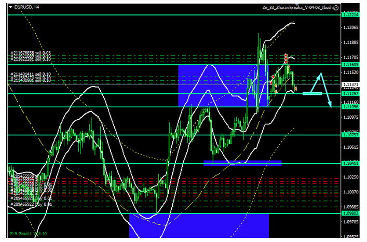Click the 1.11609 price level label

(x=351, y=64)
